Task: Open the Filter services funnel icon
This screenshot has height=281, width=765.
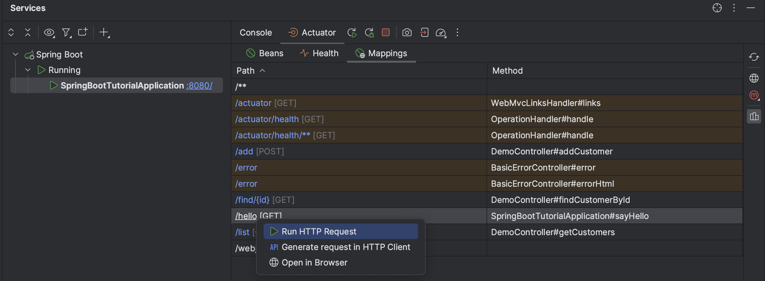Action: pyautogui.click(x=66, y=32)
